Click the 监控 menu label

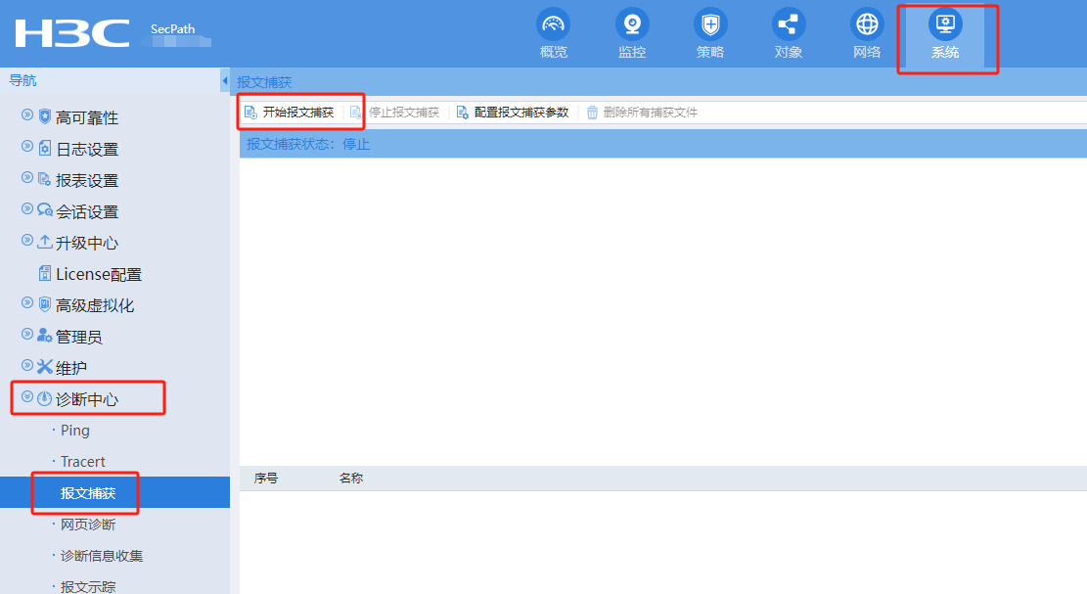point(632,52)
